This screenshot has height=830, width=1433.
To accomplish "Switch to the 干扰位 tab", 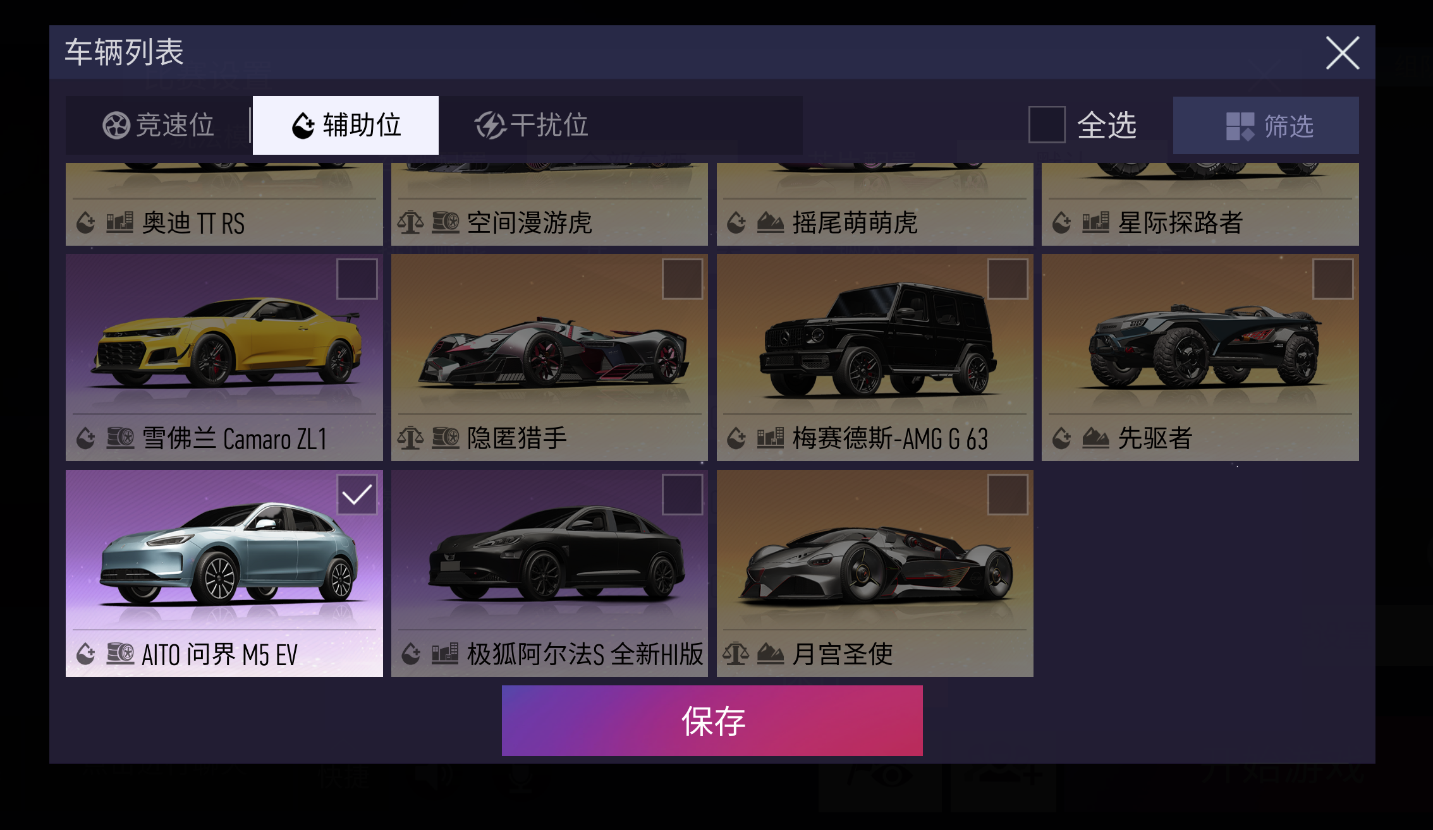I will point(532,125).
